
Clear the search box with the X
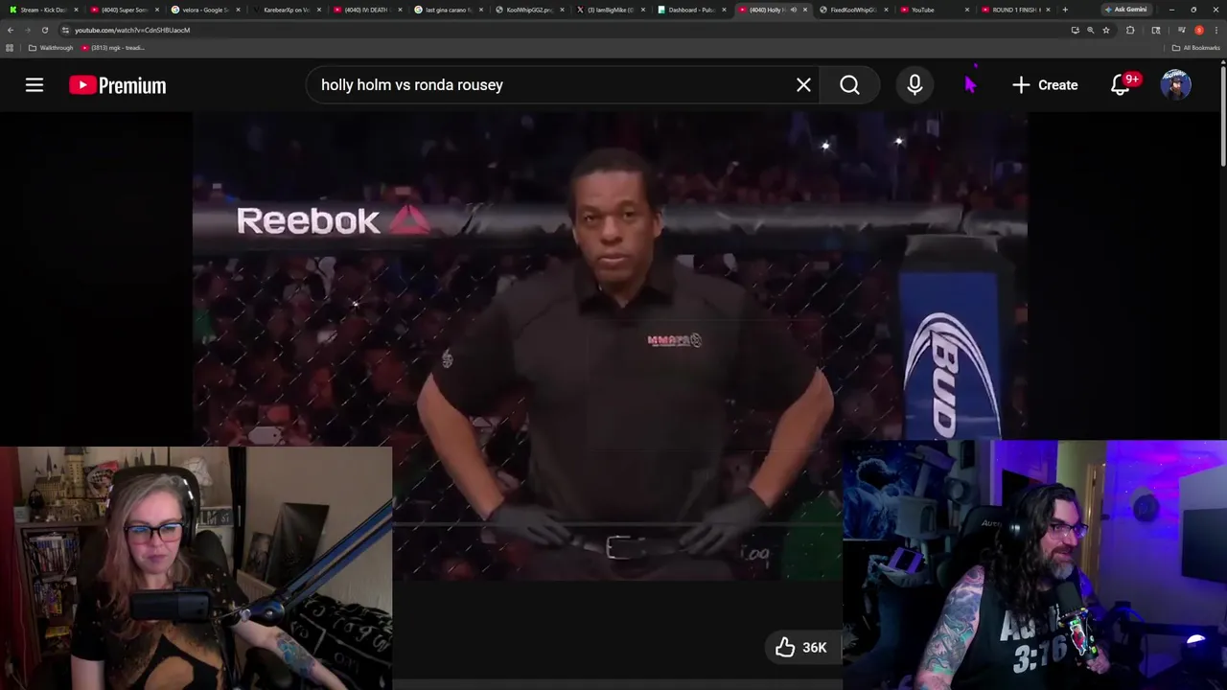point(803,85)
